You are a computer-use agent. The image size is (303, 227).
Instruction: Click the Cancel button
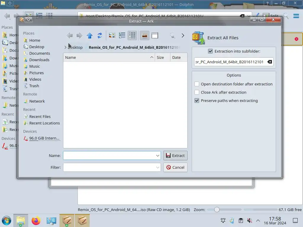tap(175, 167)
